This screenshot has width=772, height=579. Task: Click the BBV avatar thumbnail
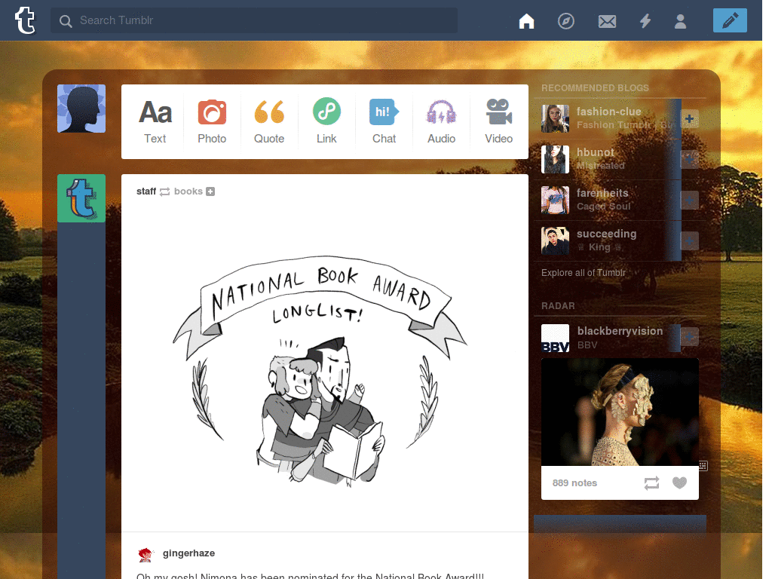tap(555, 339)
